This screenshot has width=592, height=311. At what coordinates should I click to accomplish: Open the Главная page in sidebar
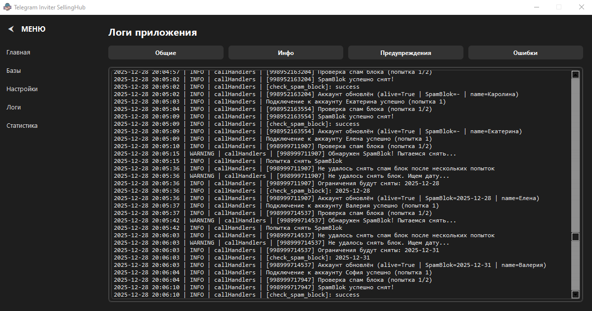coord(18,52)
